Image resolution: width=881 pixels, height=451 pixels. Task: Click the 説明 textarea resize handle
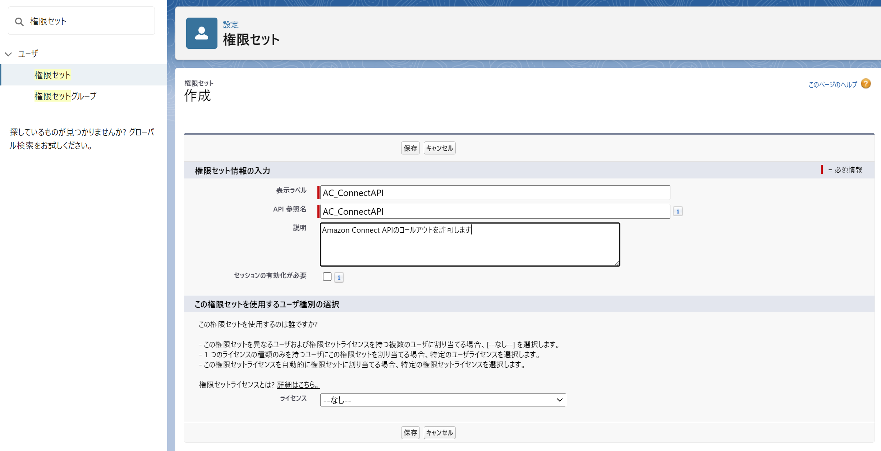click(617, 263)
